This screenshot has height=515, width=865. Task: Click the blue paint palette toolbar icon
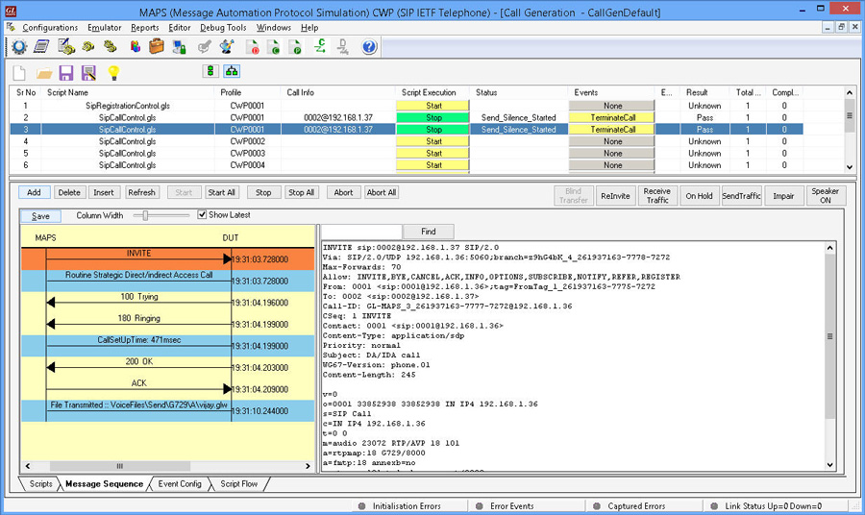point(227,47)
